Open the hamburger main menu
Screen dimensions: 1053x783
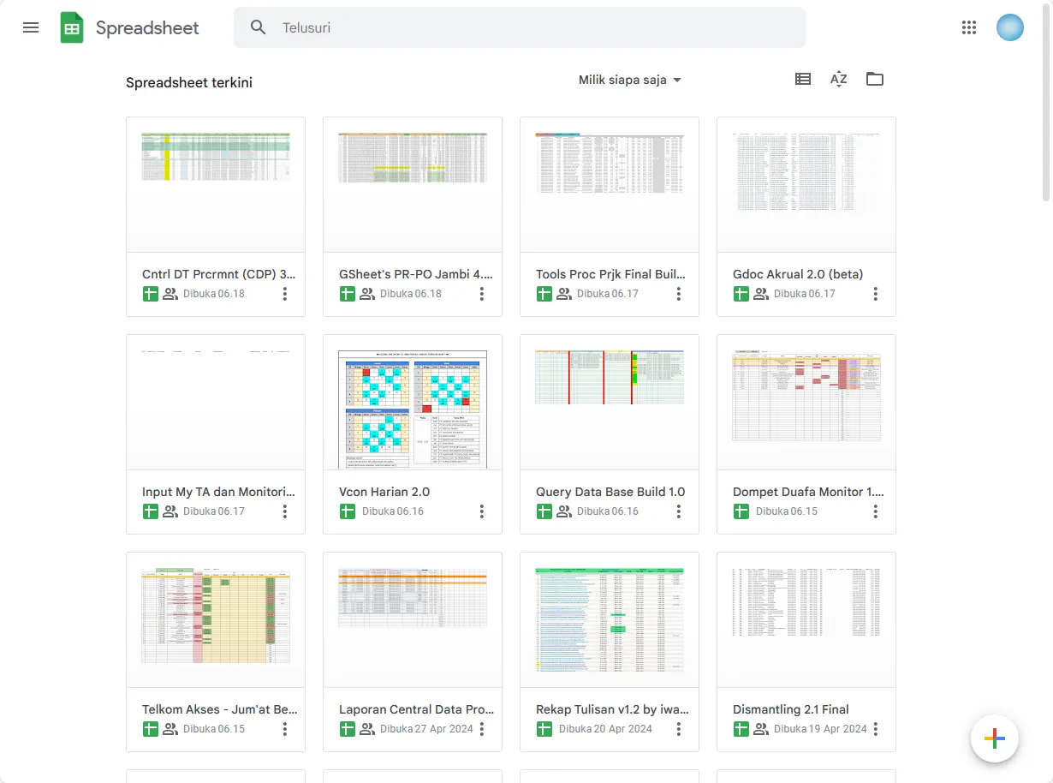[x=31, y=27]
